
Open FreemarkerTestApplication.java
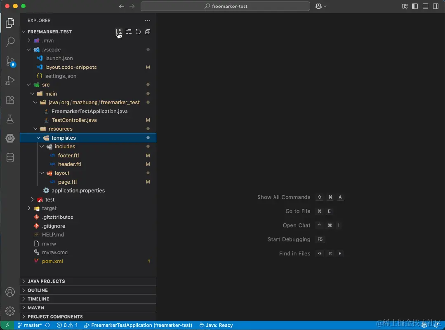(x=88, y=111)
